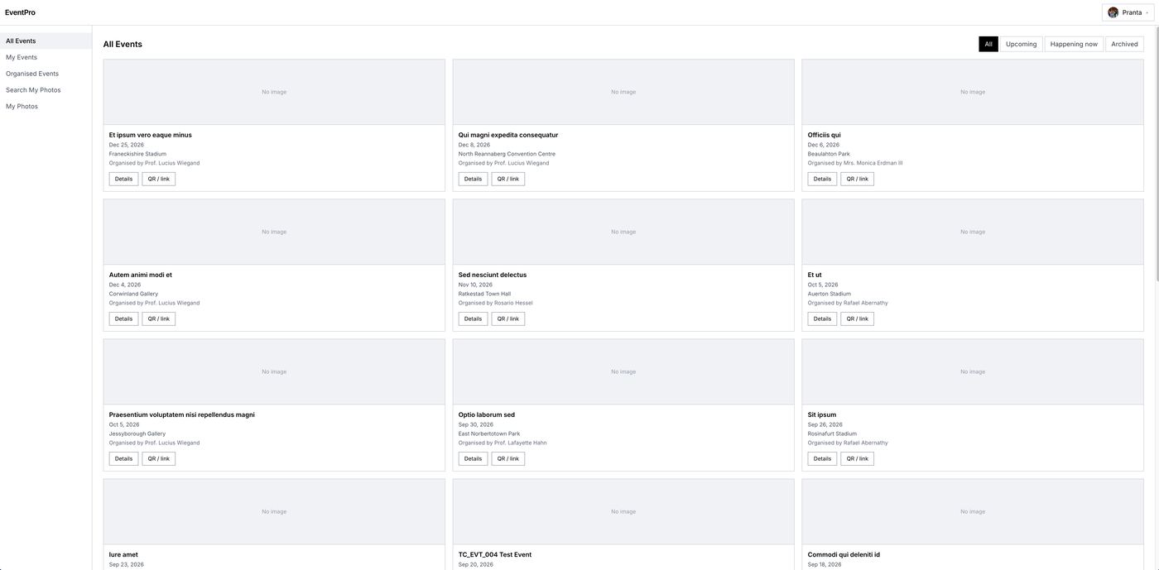
Task: Show QR / link for Officiis qui event
Action: point(858,179)
